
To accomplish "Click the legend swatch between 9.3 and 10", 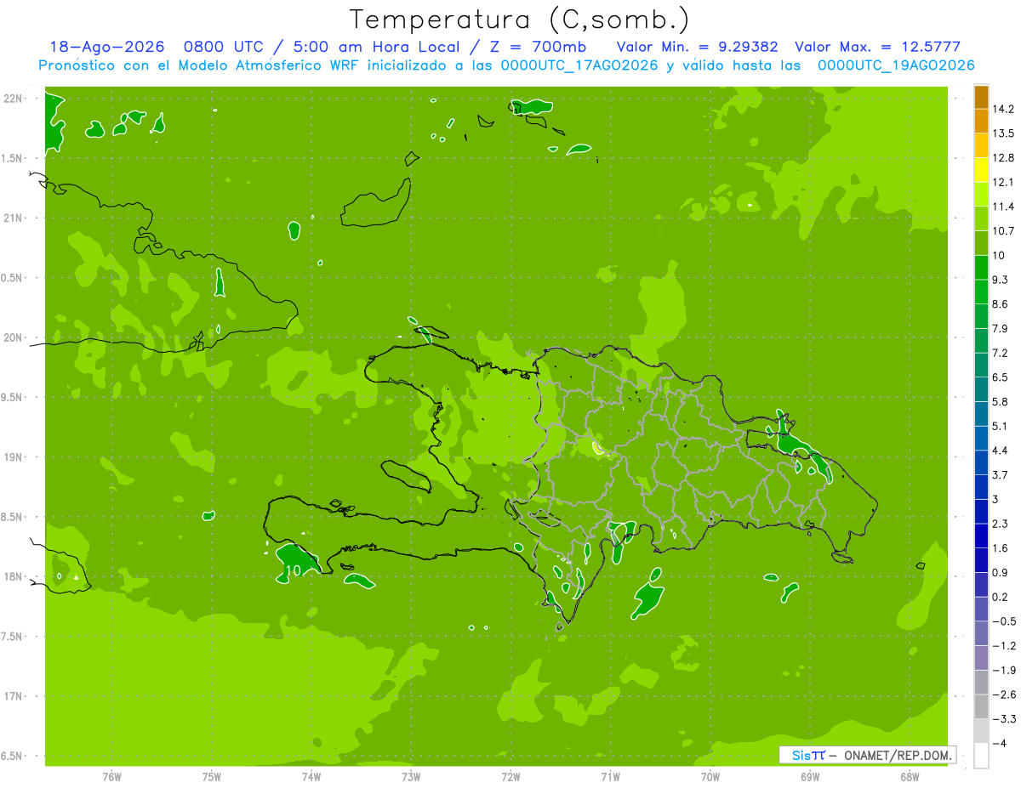I will click(981, 268).
